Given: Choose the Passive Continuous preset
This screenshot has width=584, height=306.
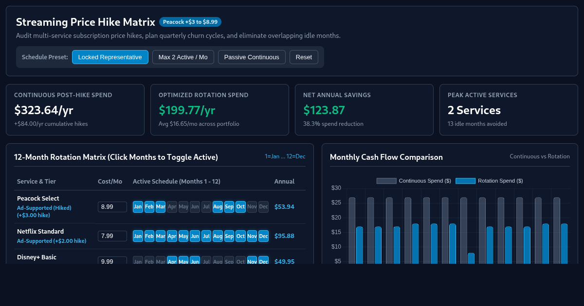Looking at the screenshot, I should 252,57.
